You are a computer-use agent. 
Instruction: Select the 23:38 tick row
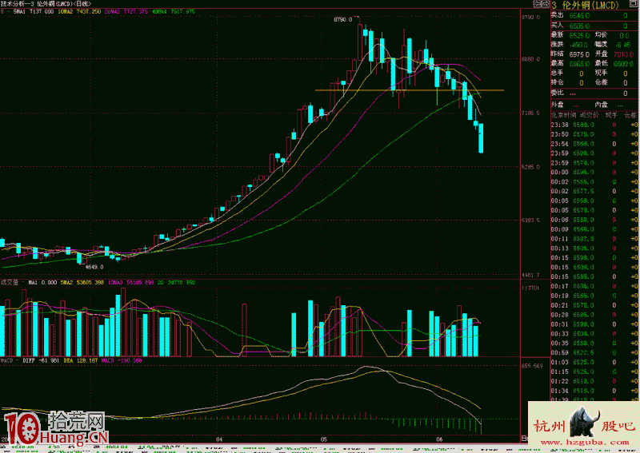click(594, 125)
